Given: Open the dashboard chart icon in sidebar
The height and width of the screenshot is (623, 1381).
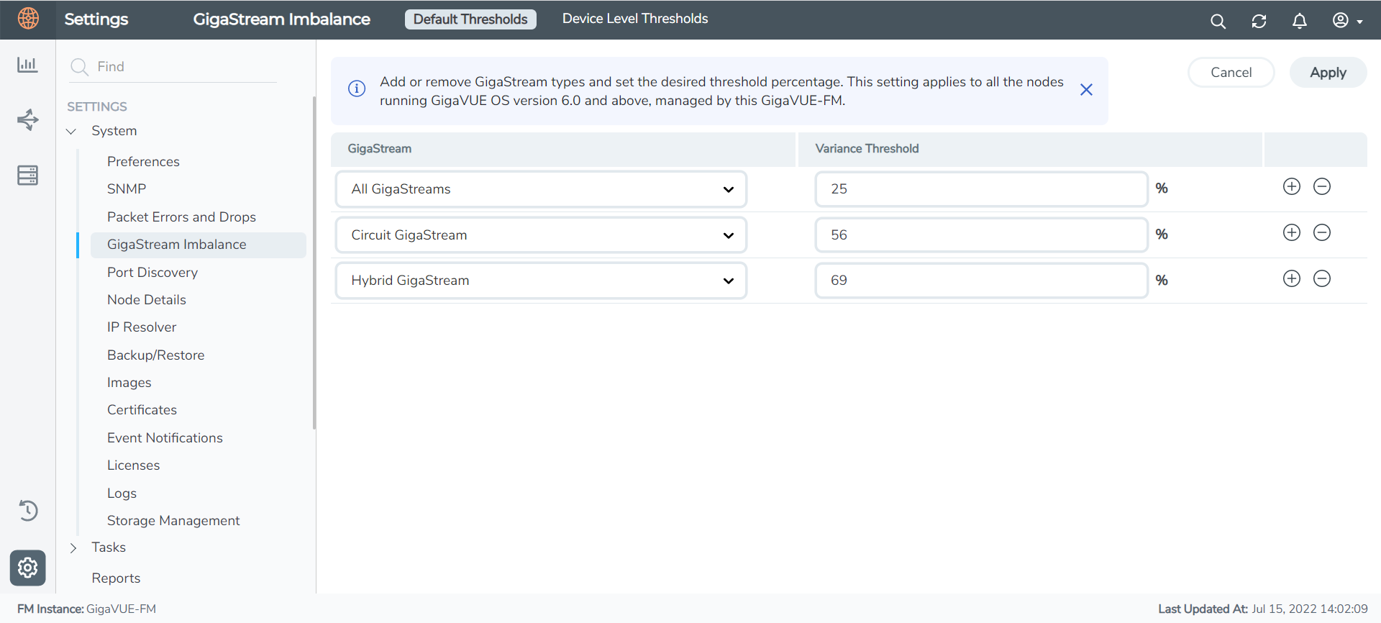Looking at the screenshot, I should (x=27, y=65).
